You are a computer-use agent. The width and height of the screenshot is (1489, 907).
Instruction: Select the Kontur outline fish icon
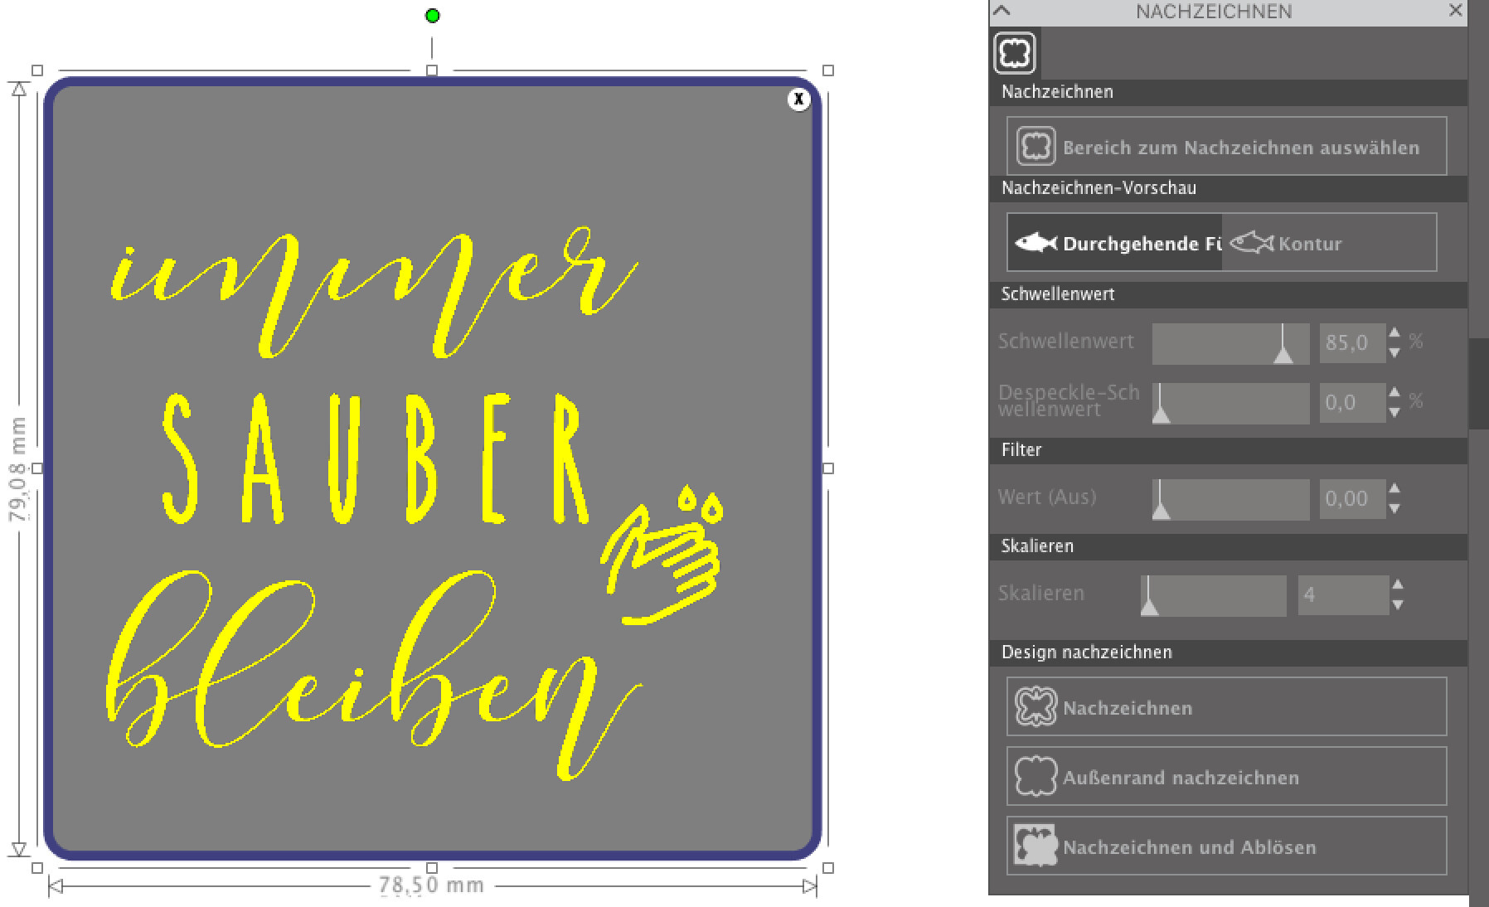point(1251,243)
